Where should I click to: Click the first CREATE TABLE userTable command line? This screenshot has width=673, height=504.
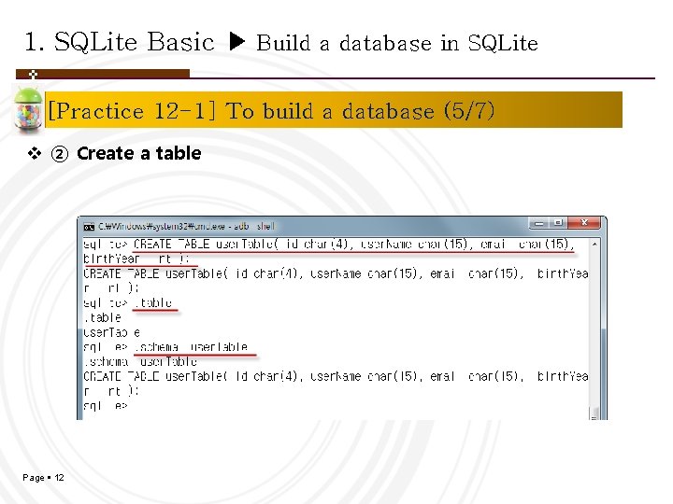coord(329,245)
